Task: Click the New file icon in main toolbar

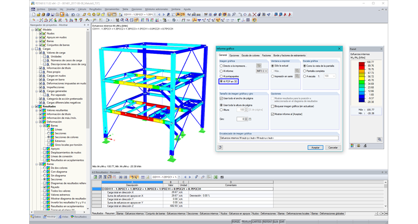Action: 34,15
